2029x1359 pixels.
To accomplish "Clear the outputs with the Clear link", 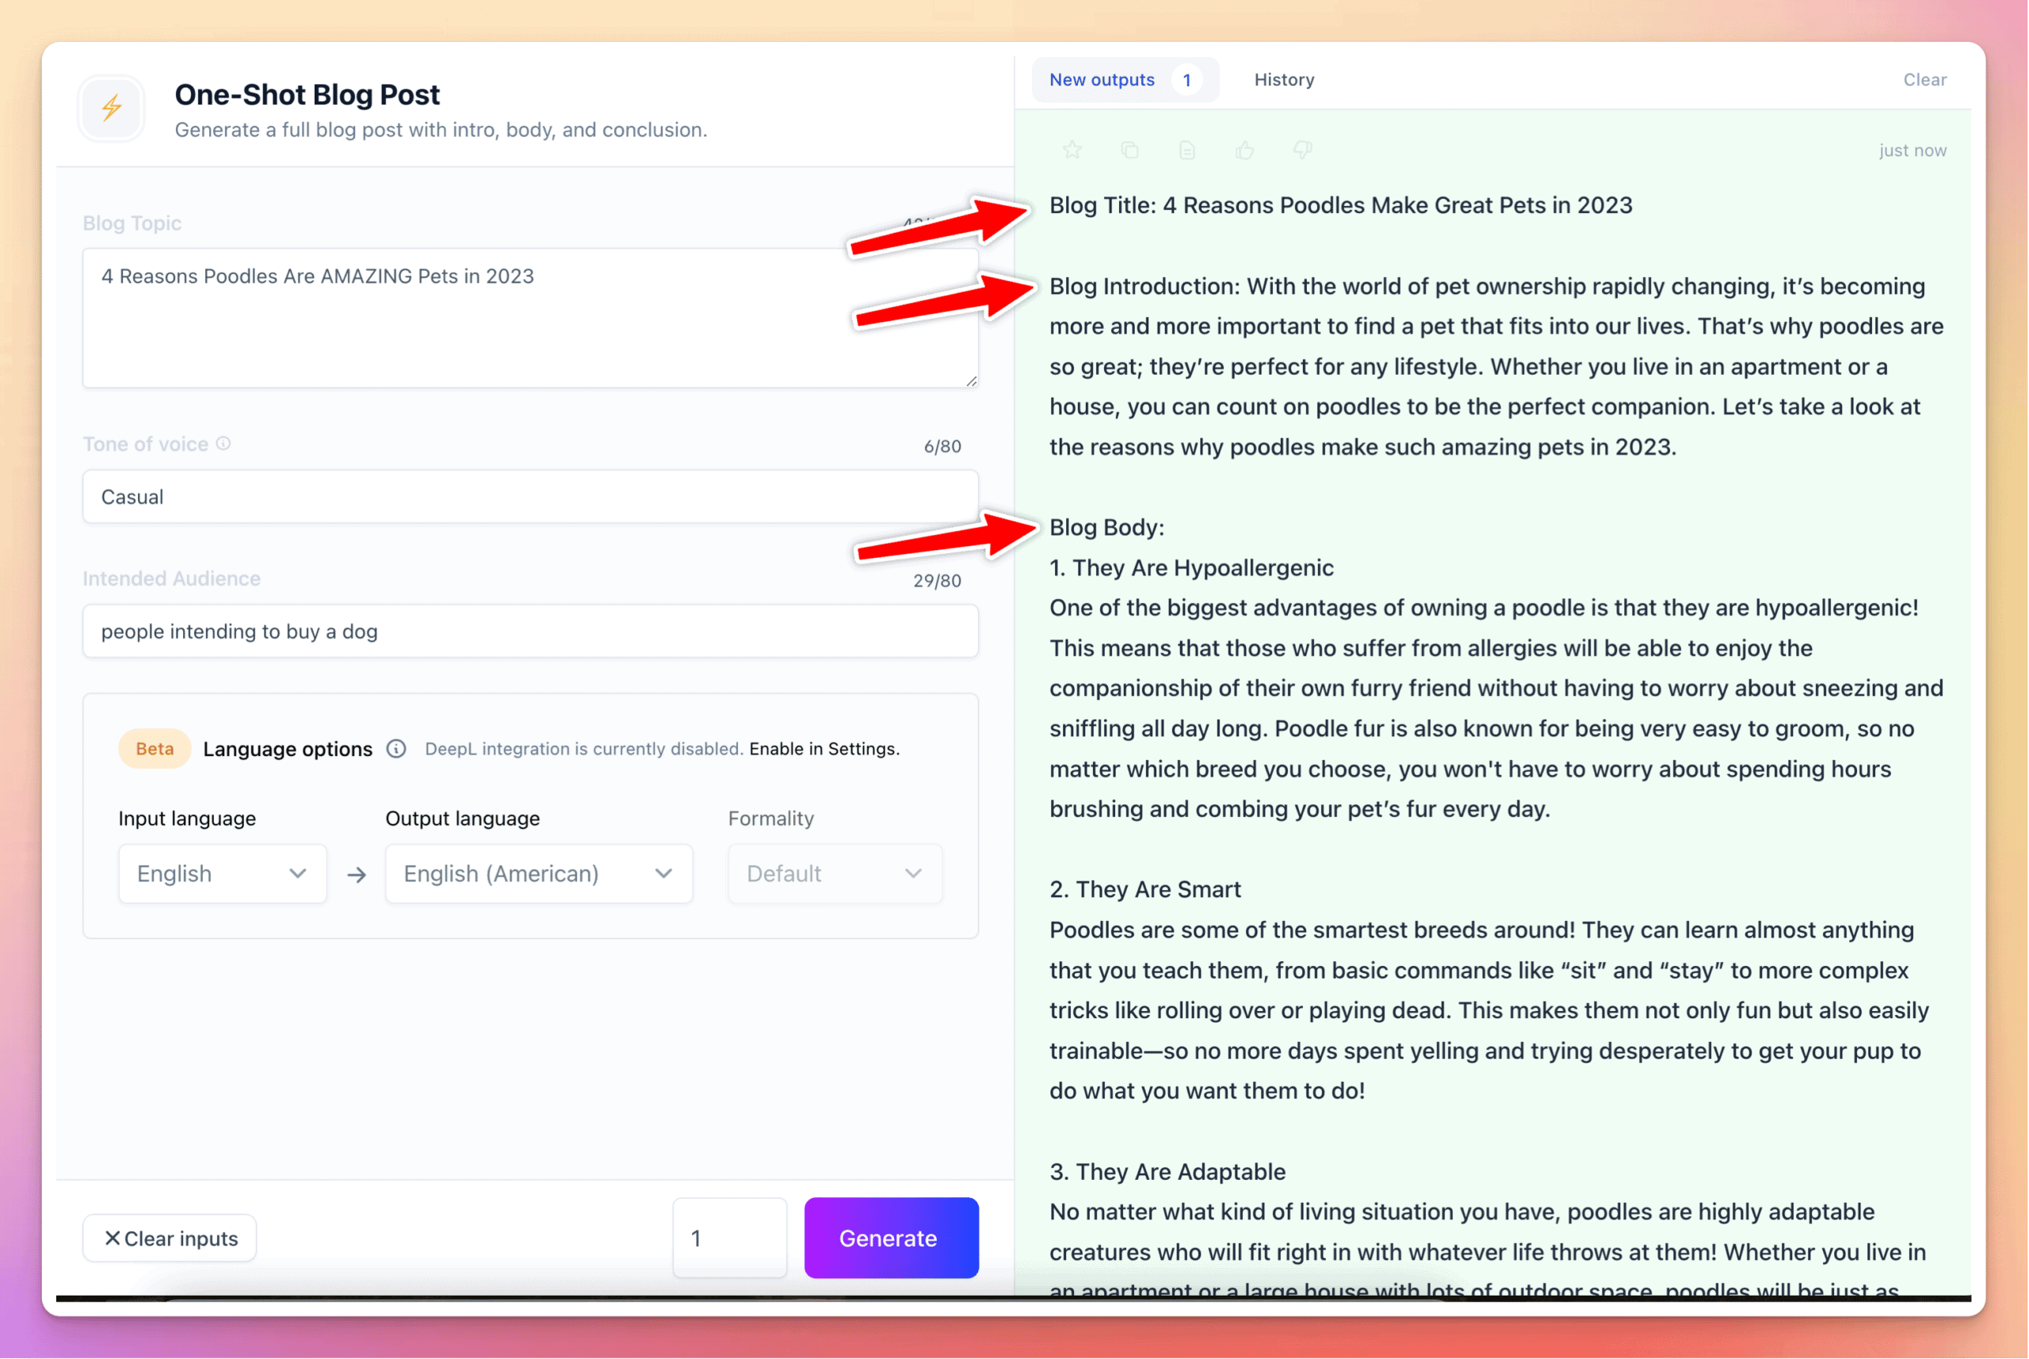I will tap(1924, 80).
